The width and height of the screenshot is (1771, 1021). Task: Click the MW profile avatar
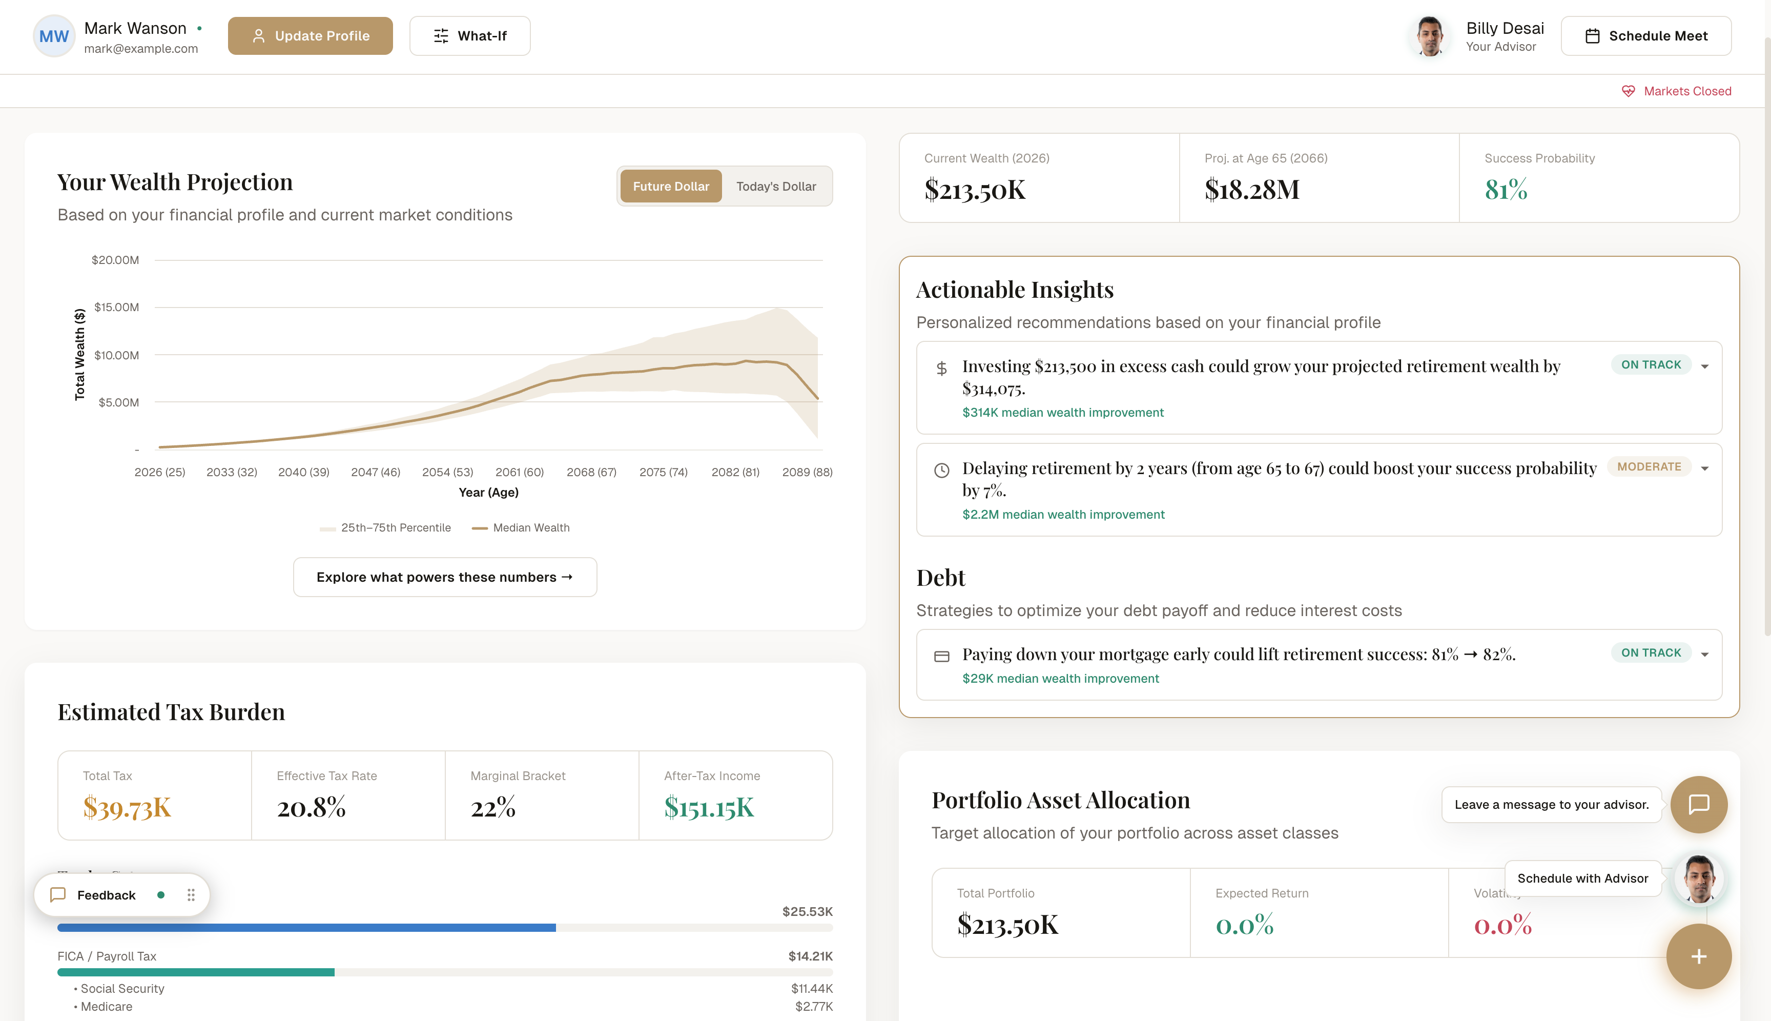click(54, 36)
